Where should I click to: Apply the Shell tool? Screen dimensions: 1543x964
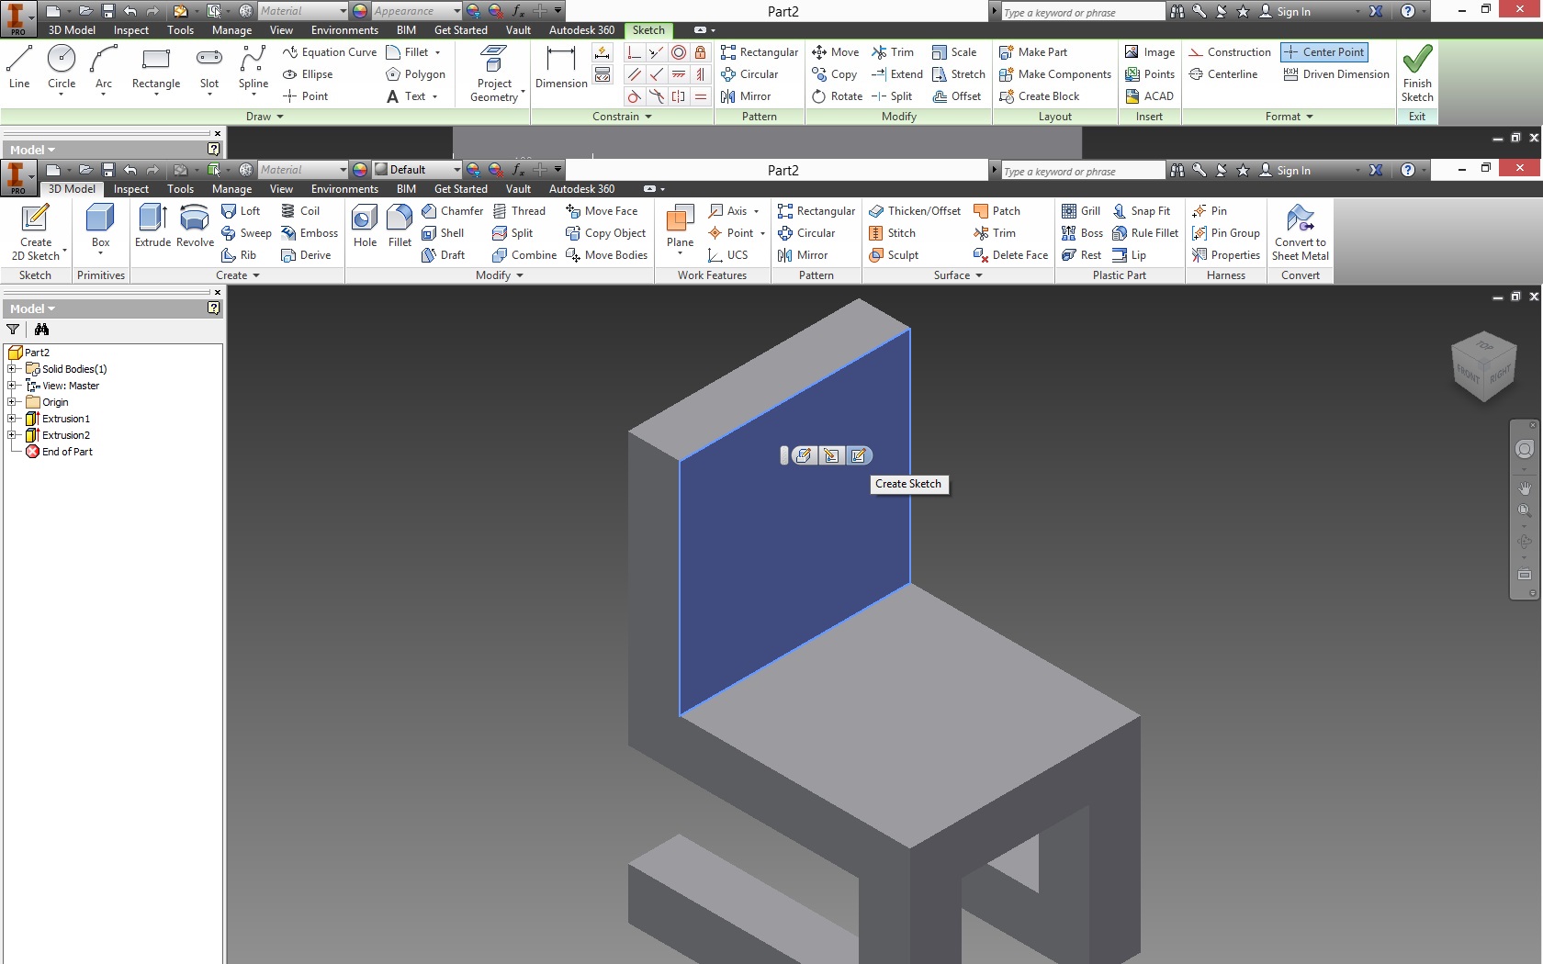click(x=443, y=233)
